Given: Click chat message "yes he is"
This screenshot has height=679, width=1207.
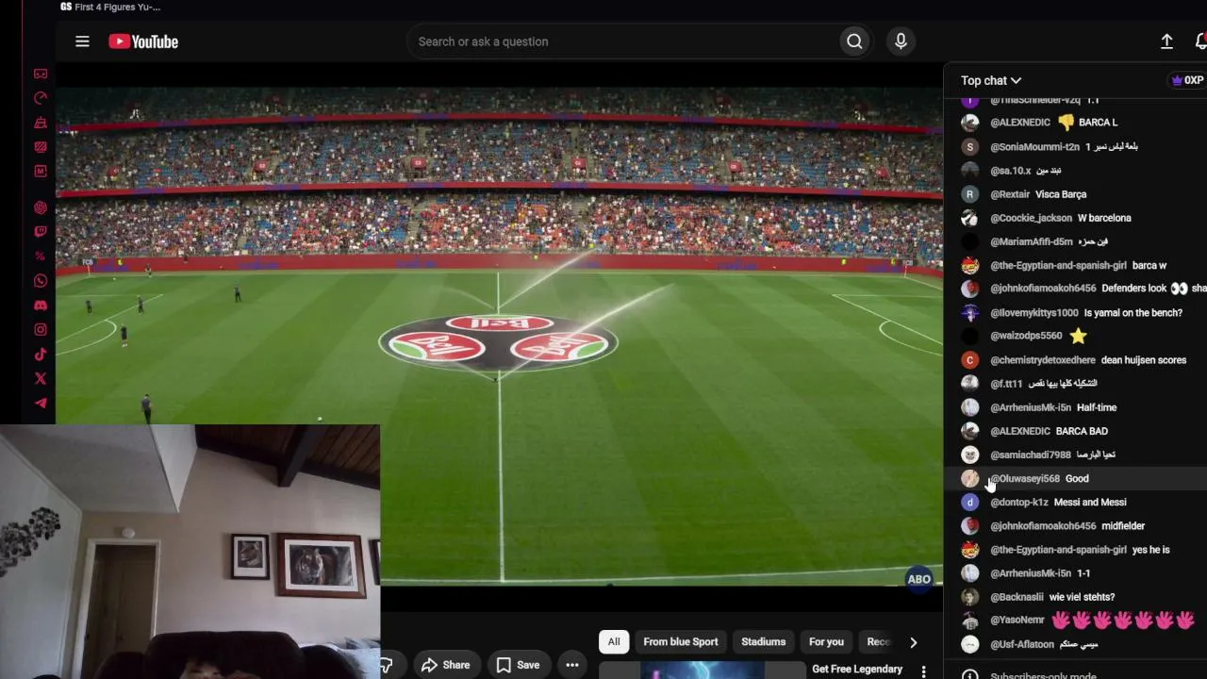Looking at the screenshot, I should point(1151,550).
